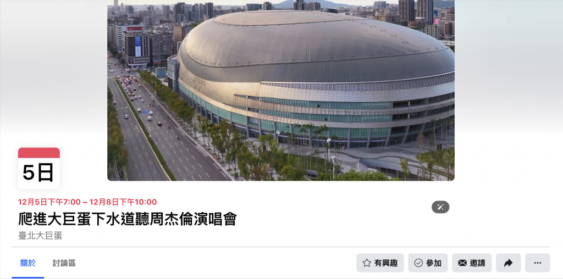Switch to the 討論區 tab

[64, 263]
